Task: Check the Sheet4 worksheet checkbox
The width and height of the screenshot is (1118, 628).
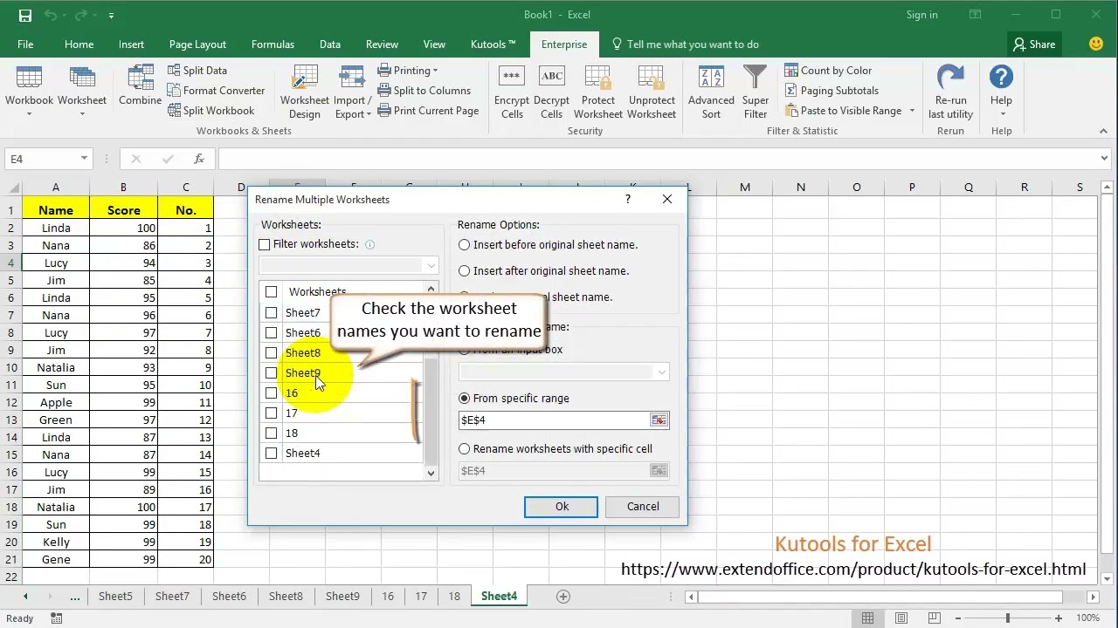Action: tap(272, 453)
